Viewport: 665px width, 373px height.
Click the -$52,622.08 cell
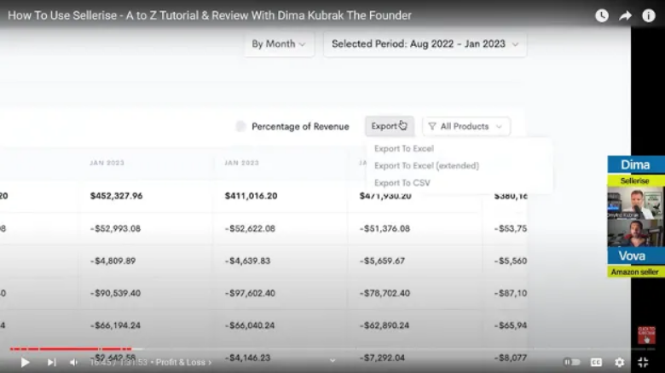(x=250, y=228)
